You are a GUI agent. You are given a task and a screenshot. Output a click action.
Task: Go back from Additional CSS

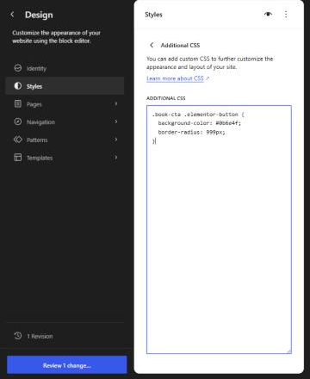pyautogui.click(x=152, y=45)
